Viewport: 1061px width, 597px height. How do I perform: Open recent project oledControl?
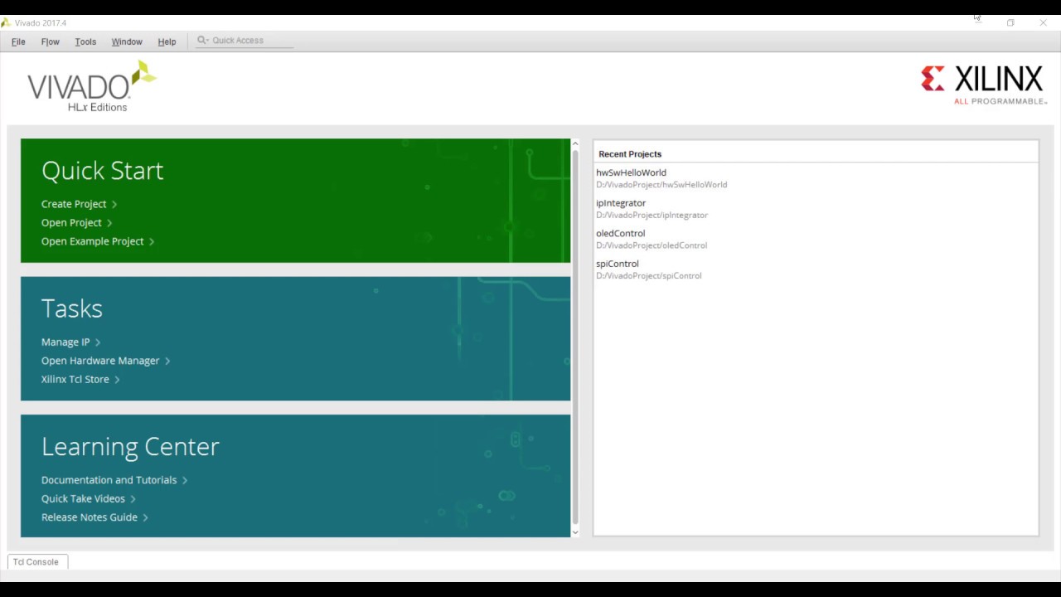click(620, 234)
